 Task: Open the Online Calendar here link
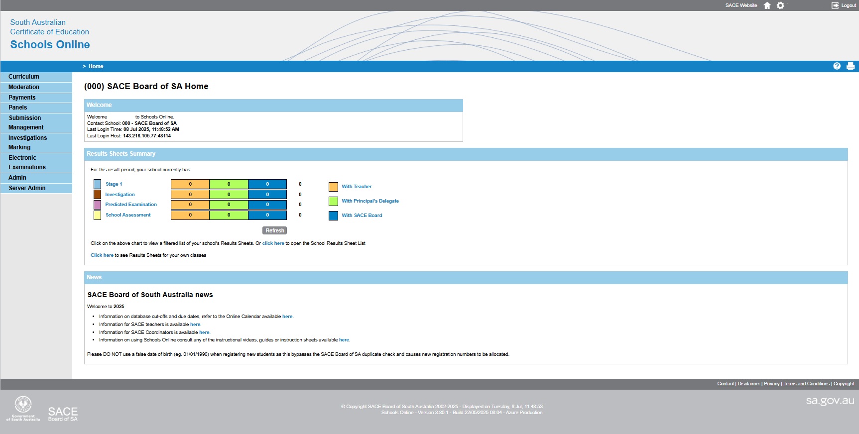pyautogui.click(x=287, y=317)
